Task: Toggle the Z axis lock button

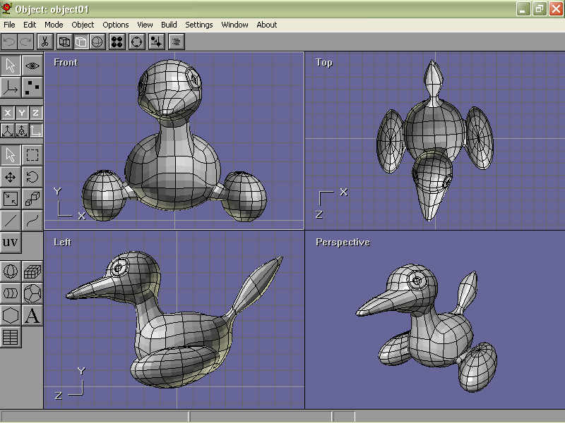Action: (x=36, y=113)
